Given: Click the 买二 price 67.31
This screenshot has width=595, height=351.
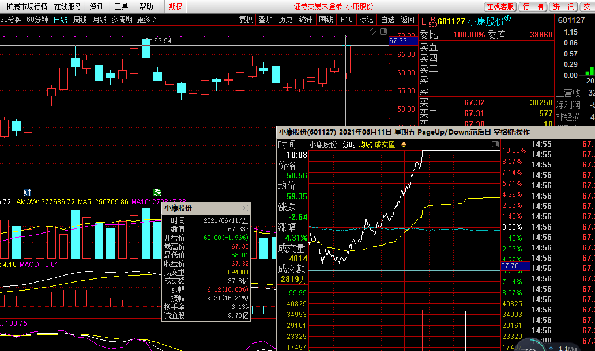Looking at the screenshot, I should [475, 113].
